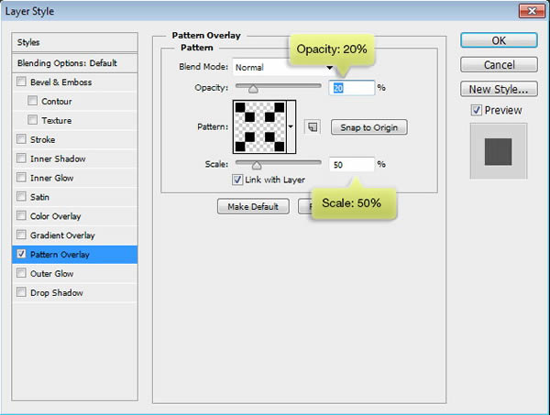Toggle the Preview checkbox
Image resolution: width=550 pixels, height=415 pixels.
click(x=476, y=110)
